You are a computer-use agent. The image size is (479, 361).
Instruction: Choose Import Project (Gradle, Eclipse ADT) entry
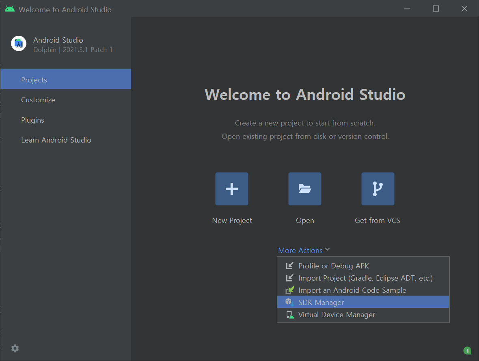click(x=363, y=278)
